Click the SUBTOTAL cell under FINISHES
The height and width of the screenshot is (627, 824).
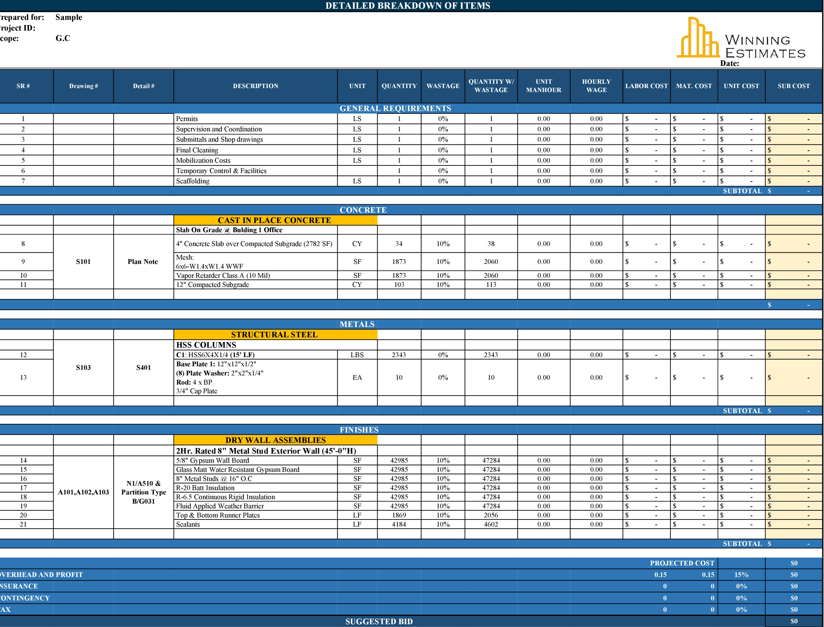pos(744,544)
